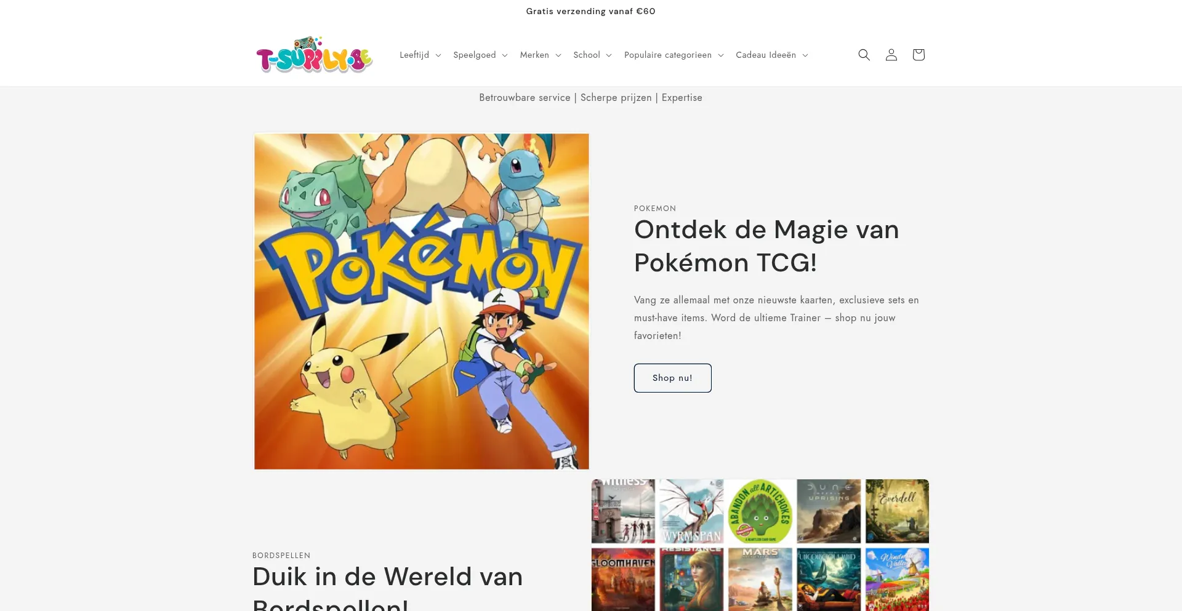Select the Wyrmspan board game cover
Screen dimensions: 1182x611
click(x=691, y=511)
